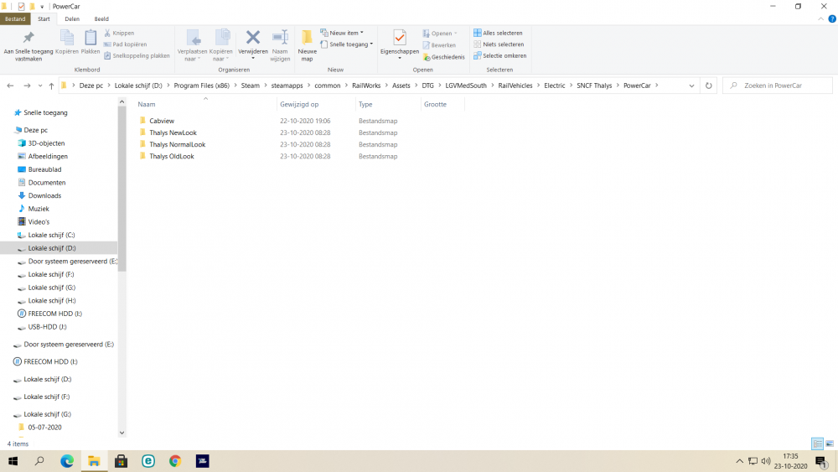Click the Nieuwe map folder icon
The height and width of the screenshot is (472, 838).
pyautogui.click(x=307, y=38)
